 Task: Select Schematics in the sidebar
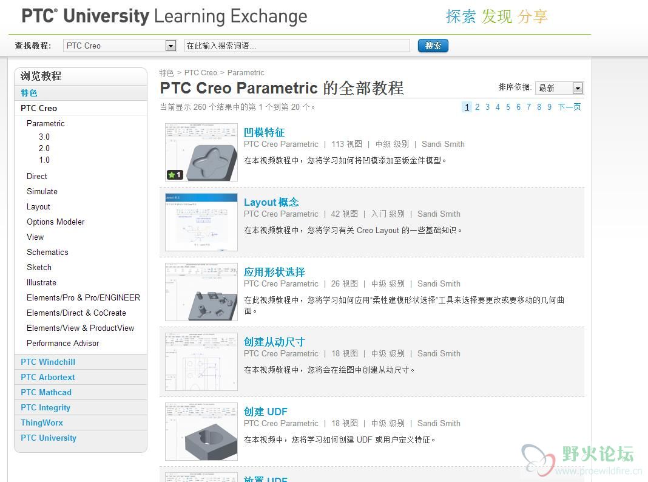coord(47,252)
